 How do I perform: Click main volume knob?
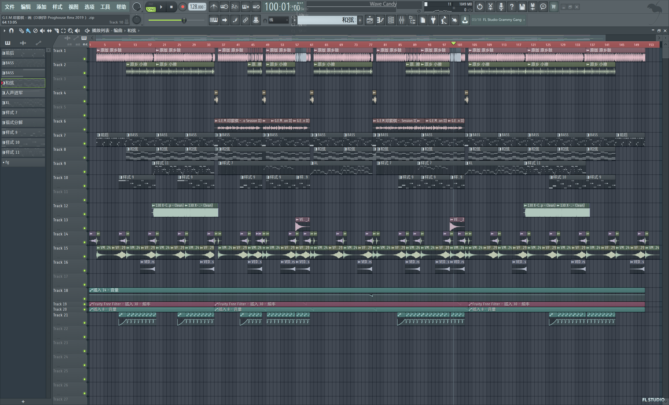point(137,7)
